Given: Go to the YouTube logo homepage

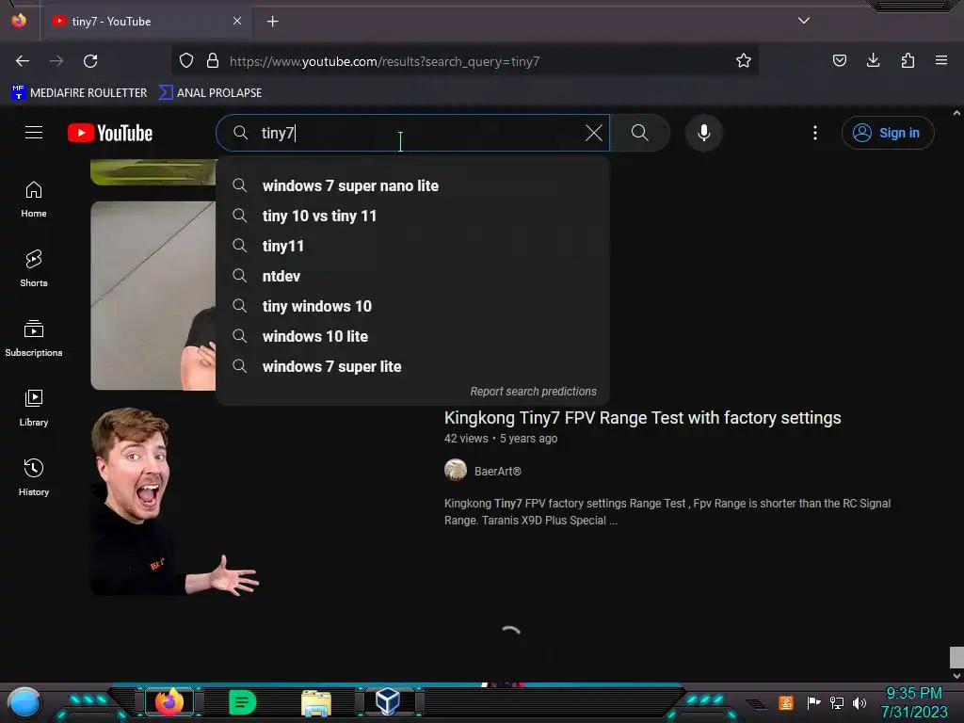Looking at the screenshot, I should 110,133.
